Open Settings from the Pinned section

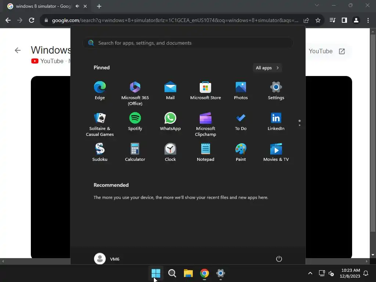276,91
